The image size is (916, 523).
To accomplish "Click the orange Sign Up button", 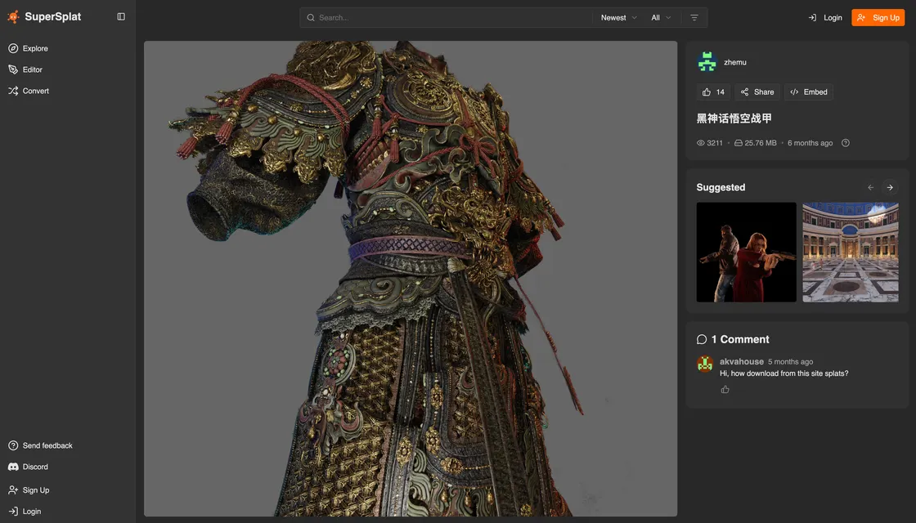I will point(878,17).
